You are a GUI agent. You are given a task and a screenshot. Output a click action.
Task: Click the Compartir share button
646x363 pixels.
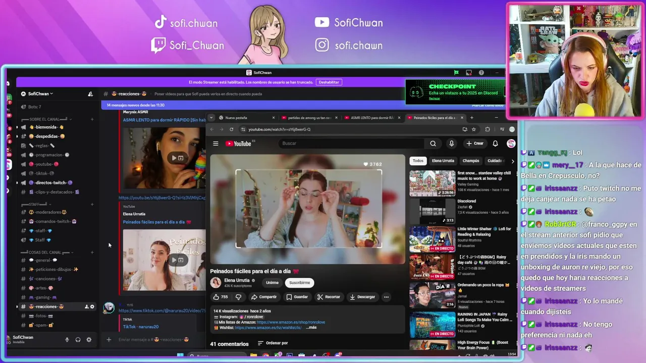point(263,297)
